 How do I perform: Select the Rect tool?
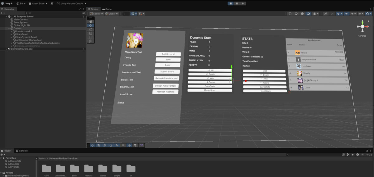[x=91, y=37]
